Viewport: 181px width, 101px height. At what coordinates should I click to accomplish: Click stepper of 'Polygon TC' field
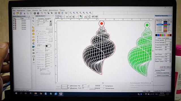[170, 61]
